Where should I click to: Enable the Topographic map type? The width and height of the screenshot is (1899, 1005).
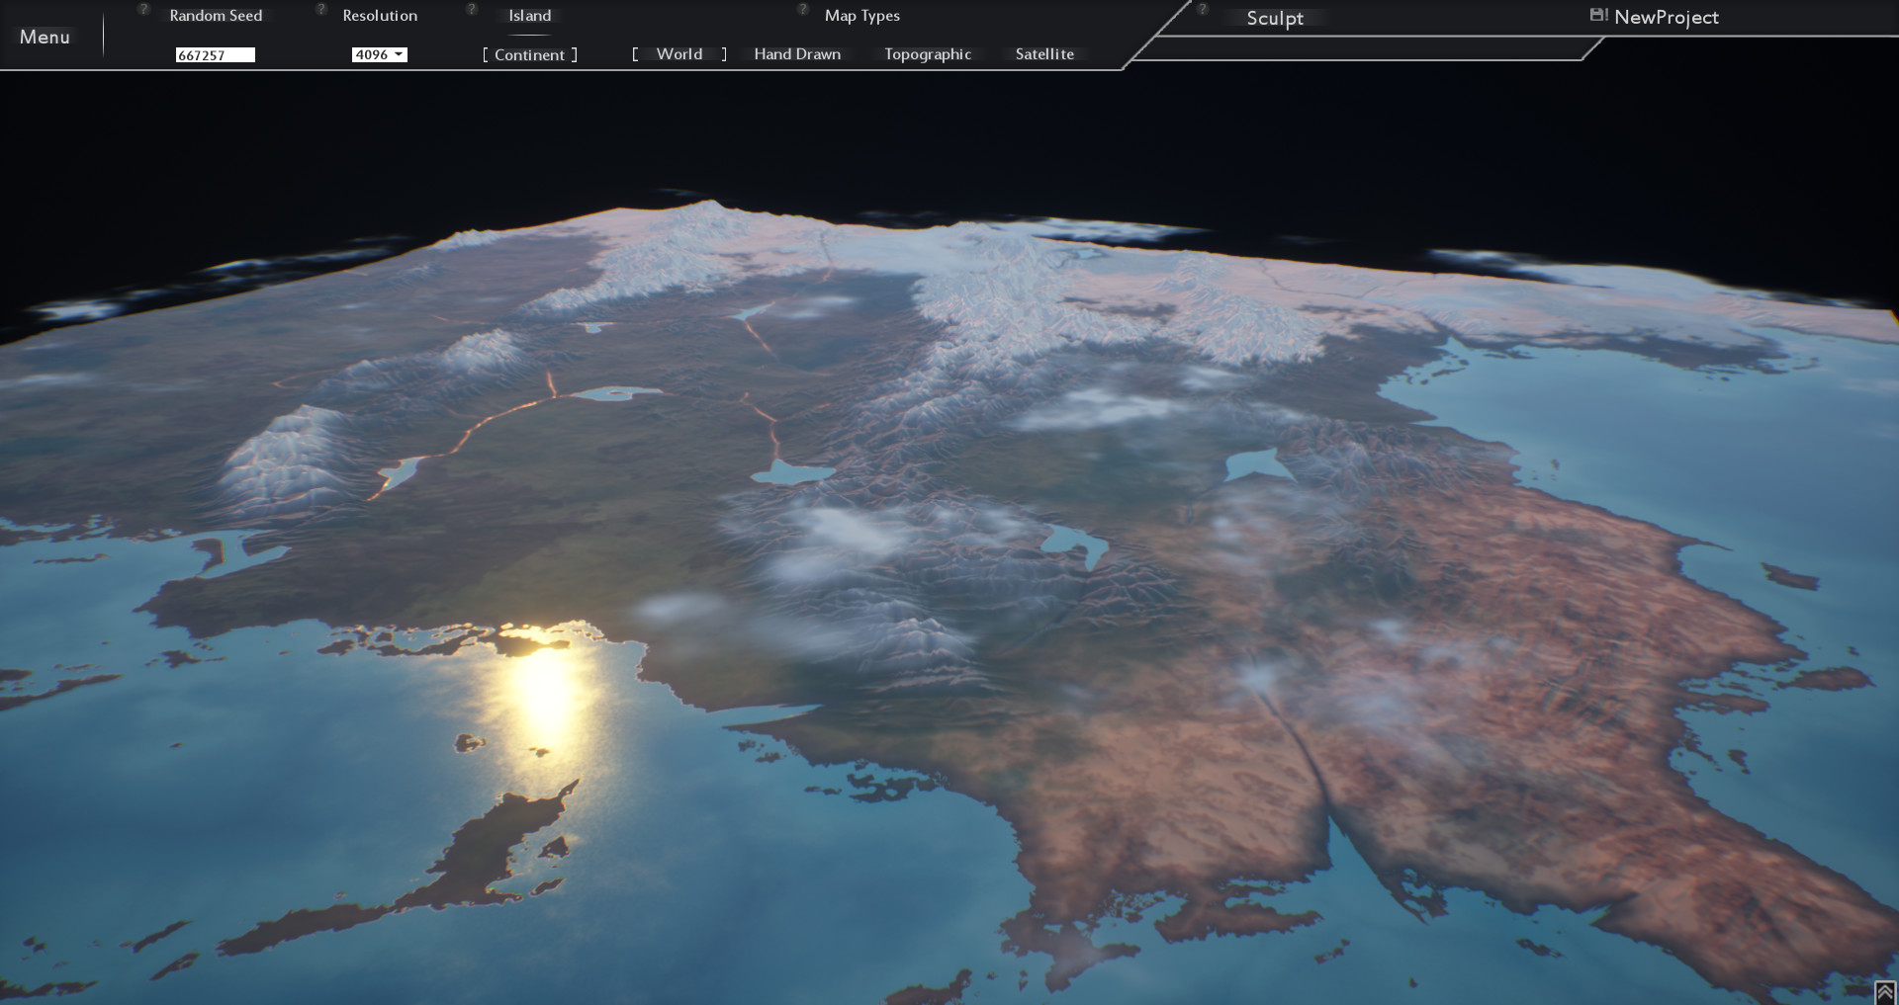click(x=926, y=54)
